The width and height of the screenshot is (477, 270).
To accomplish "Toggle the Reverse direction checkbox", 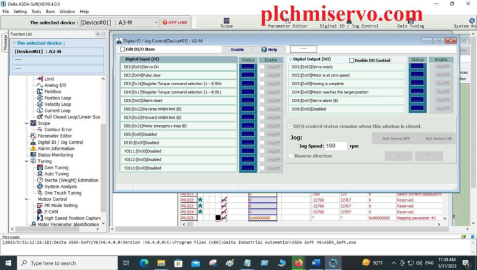I will (x=291, y=156).
